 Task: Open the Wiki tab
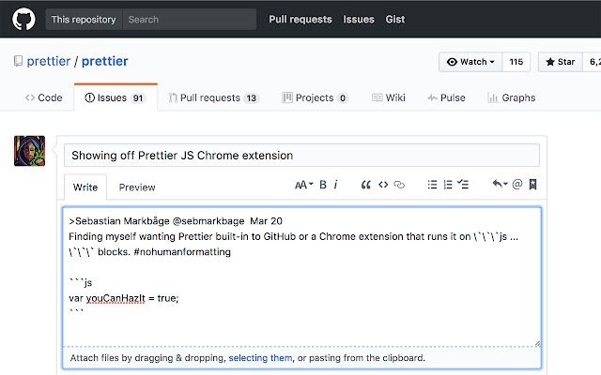pos(388,97)
